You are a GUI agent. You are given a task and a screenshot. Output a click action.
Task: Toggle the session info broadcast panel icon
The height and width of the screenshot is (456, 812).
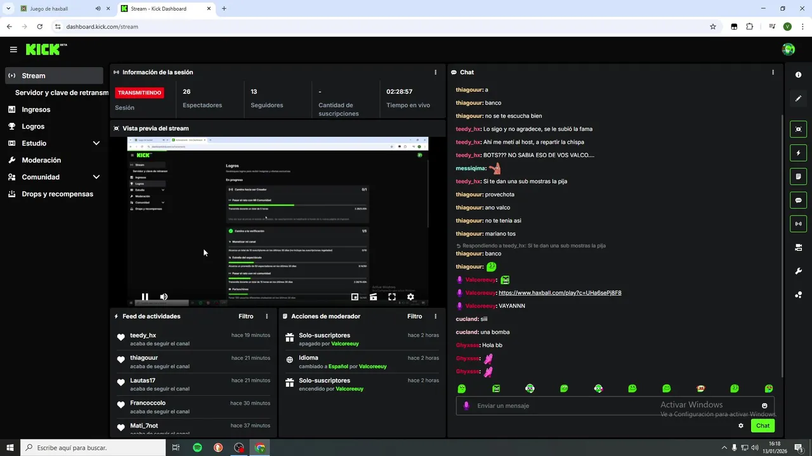click(798, 224)
